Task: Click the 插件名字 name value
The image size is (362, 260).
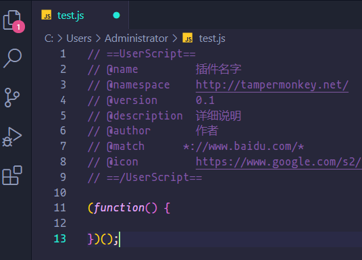Action: click(218, 70)
